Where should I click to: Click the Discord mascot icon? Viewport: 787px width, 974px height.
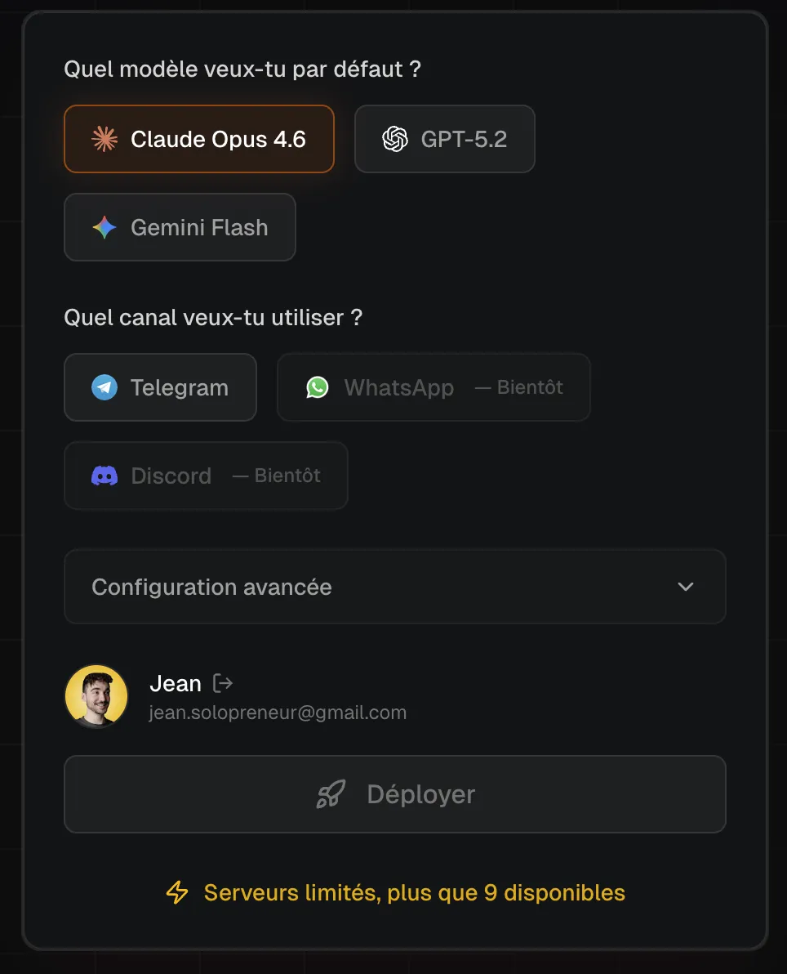[104, 476]
